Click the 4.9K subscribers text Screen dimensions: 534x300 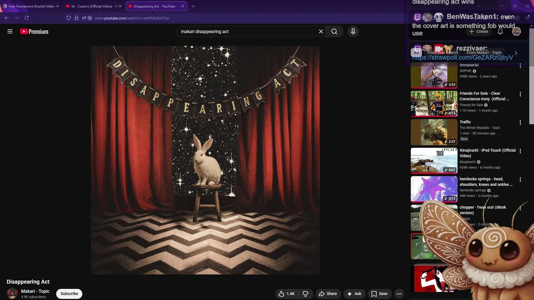click(33, 297)
